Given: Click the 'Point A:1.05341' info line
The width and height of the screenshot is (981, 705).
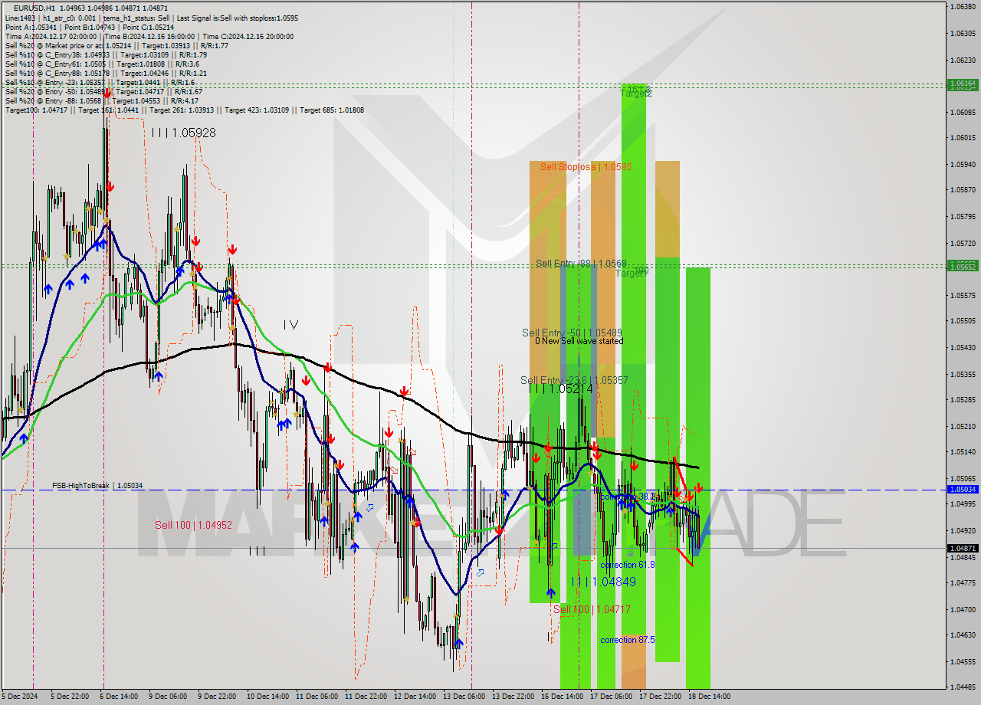Looking at the screenshot, I should 31,27.
